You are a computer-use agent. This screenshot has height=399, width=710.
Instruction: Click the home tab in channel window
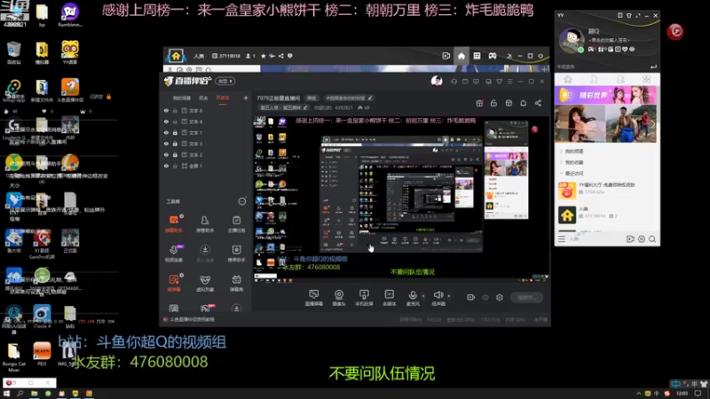(x=461, y=56)
